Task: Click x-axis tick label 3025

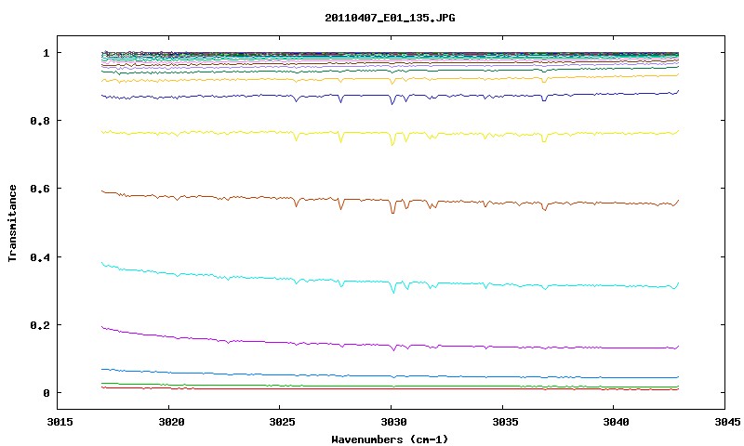Action: (282, 422)
